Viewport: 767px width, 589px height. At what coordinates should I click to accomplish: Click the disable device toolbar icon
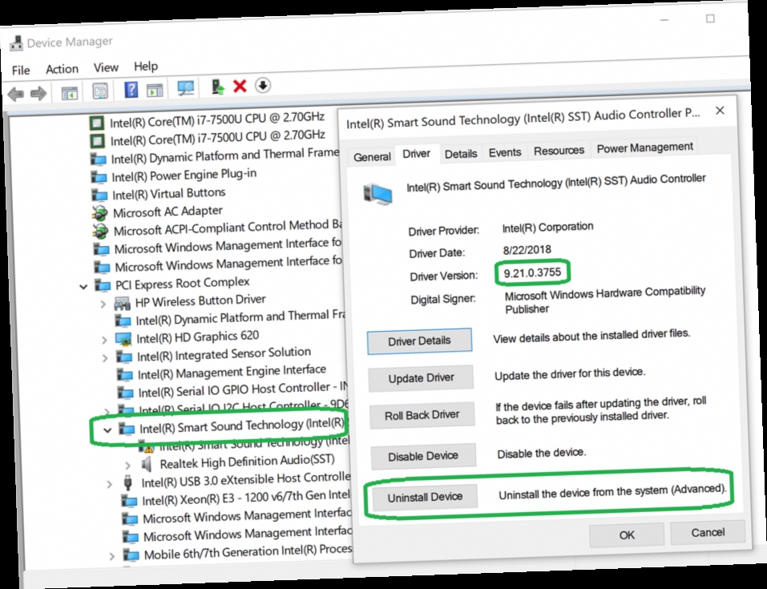[x=261, y=86]
